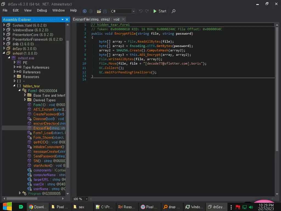
Task: Click the CreatePassword method icon
Action: coord(29,114)
